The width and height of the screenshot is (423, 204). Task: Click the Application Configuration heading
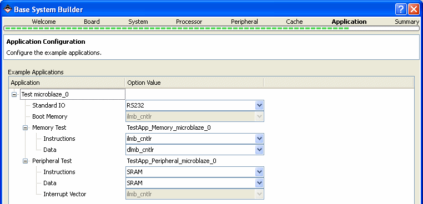pyautogui.click(x=46, y=42)
